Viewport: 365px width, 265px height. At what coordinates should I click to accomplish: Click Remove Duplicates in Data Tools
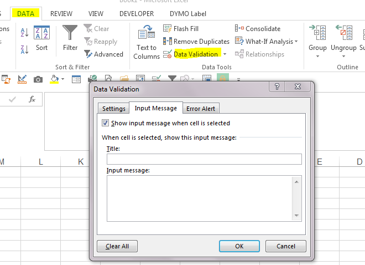pos(196,42)
